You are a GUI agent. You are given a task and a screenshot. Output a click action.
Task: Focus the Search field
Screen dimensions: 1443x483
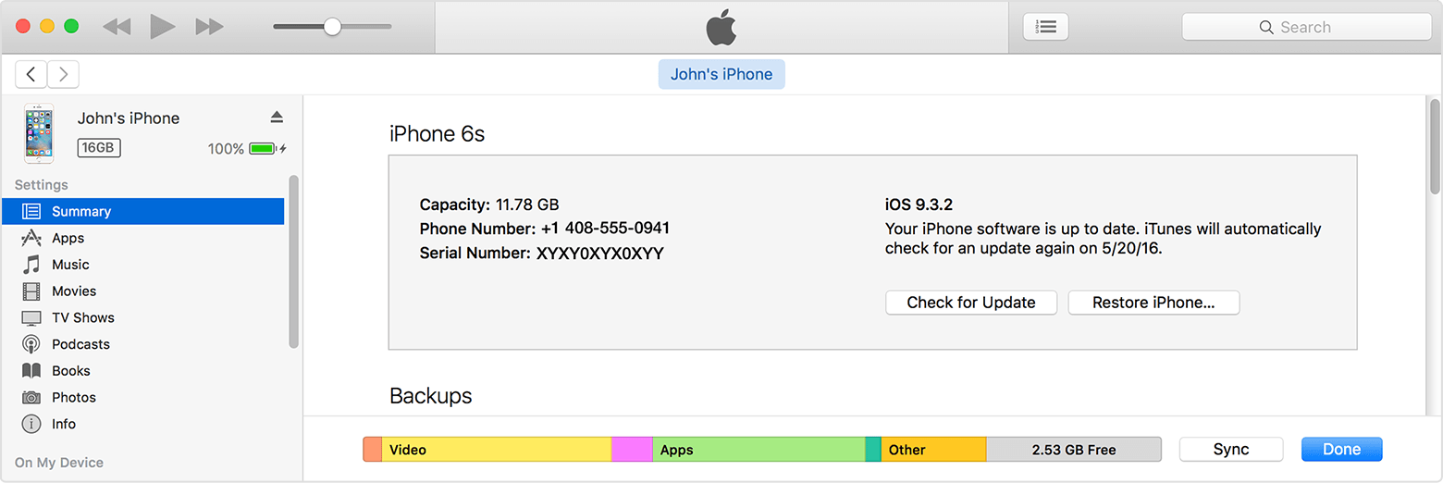[x=1306, y=28]
